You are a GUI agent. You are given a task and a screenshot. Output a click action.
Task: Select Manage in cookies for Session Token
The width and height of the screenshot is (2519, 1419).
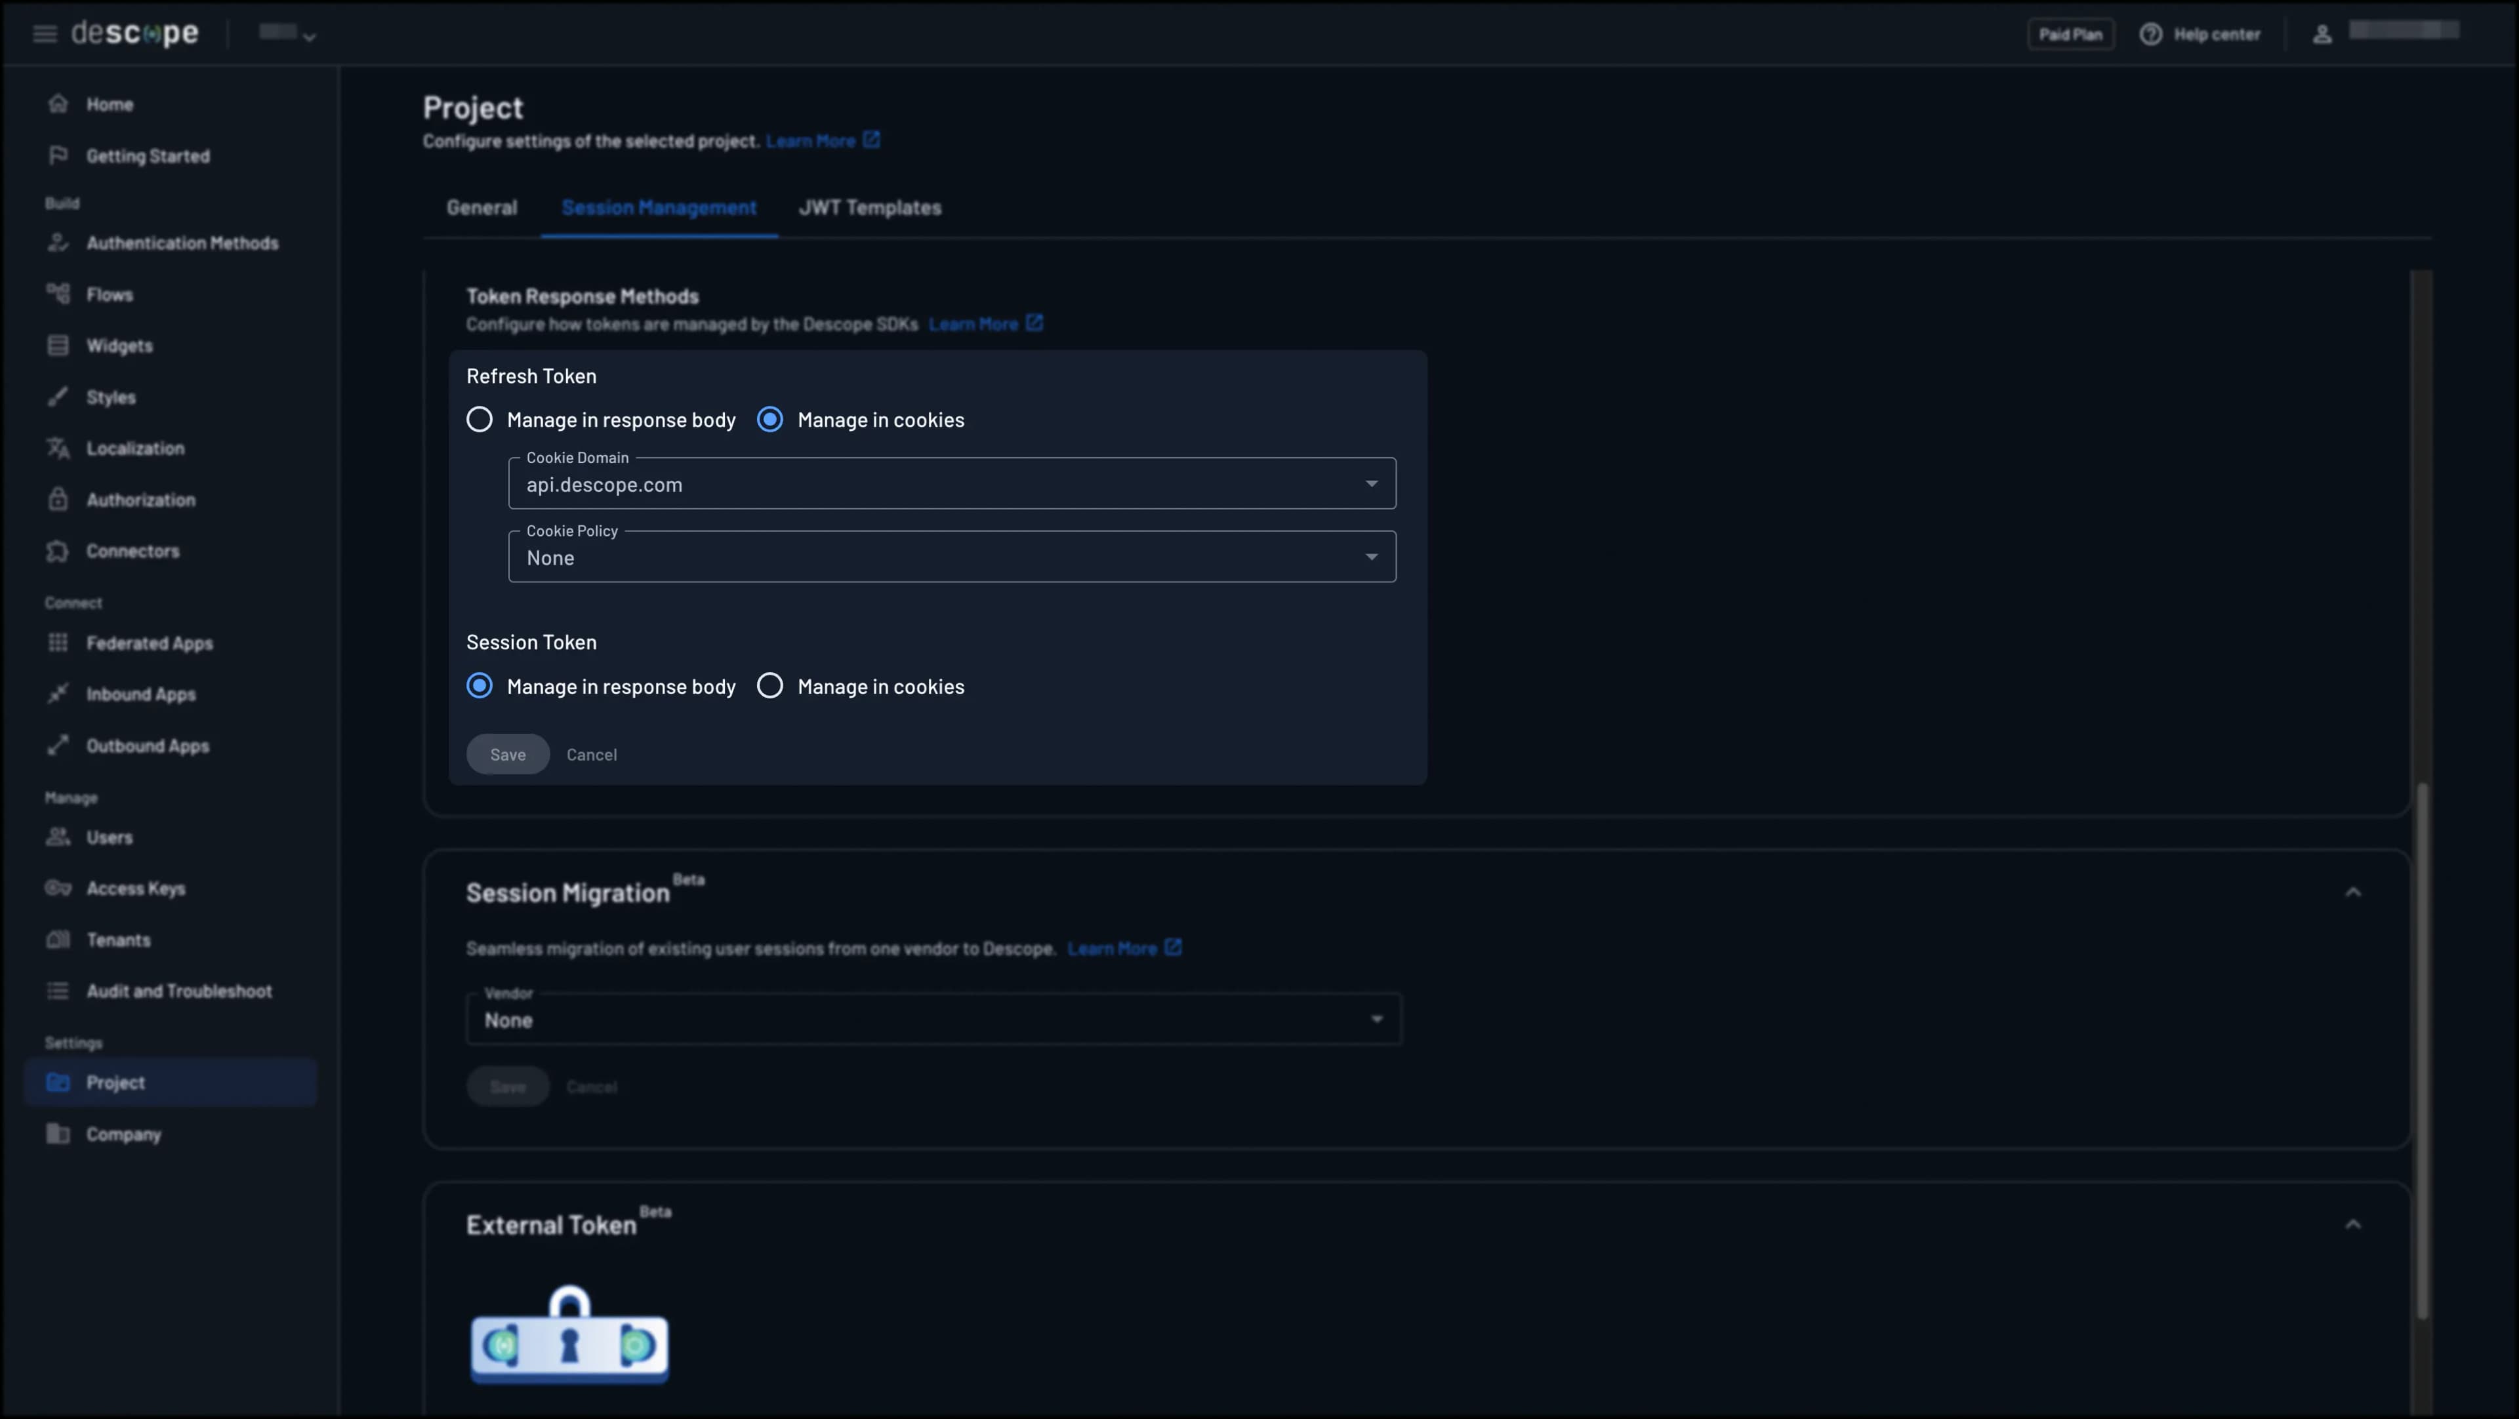(x=769, y=685)
